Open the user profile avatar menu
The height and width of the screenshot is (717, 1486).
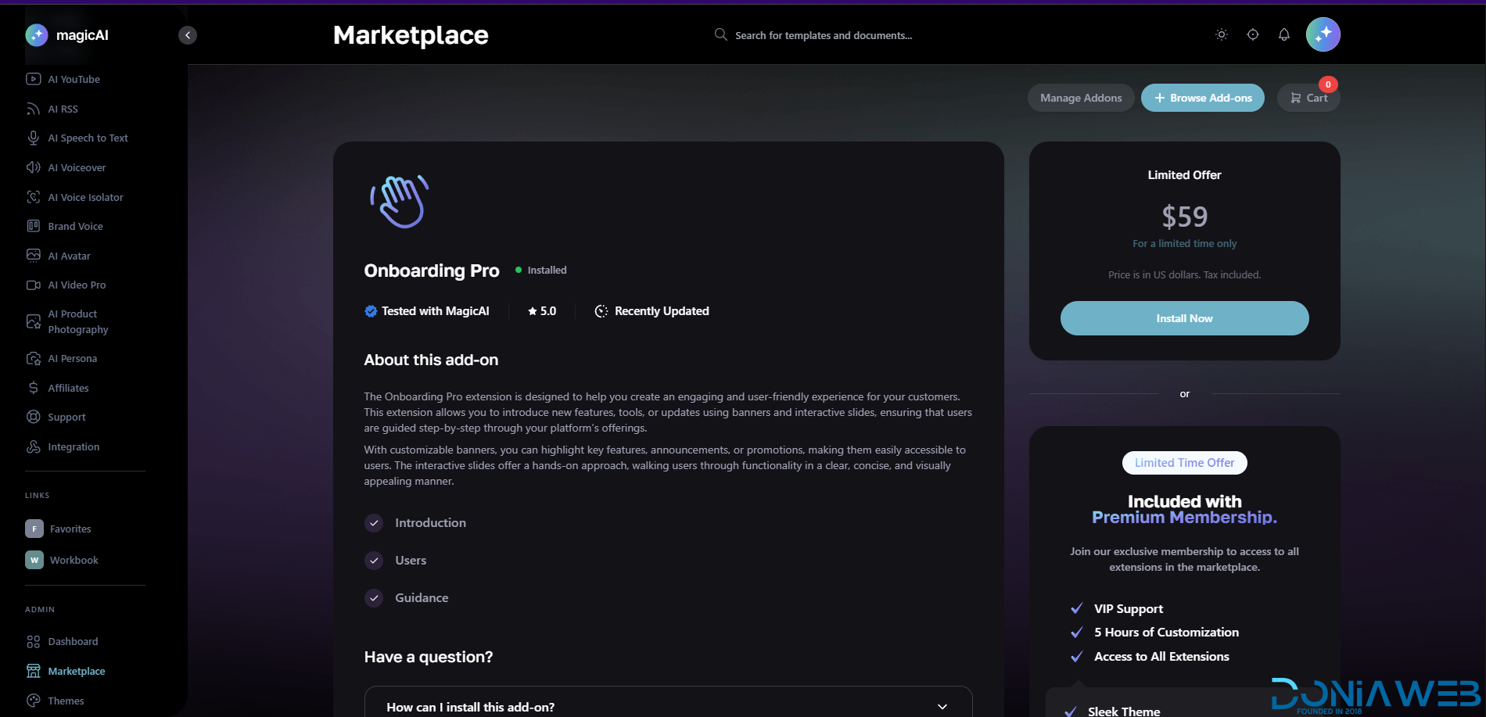(x=1323, y=34)
